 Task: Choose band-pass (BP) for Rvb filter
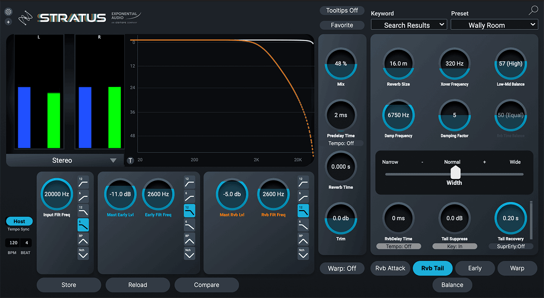[303, 239]
